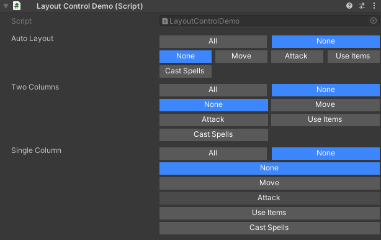Click the Single Column property label
381x240 pixels.
36,150
